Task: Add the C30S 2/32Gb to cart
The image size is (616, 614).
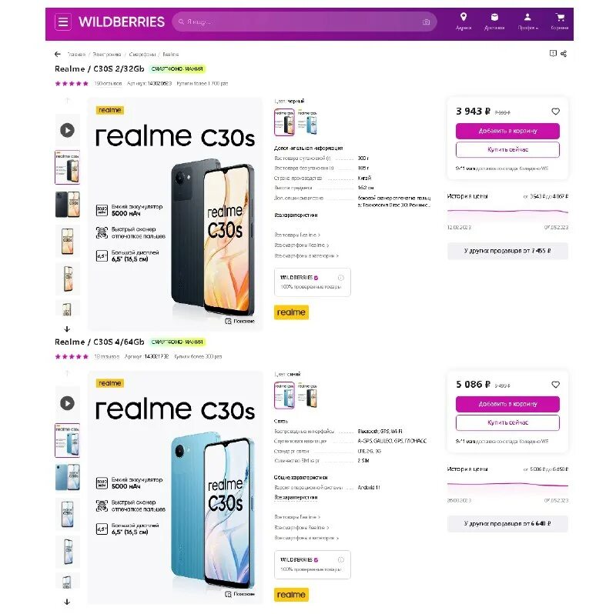Action: (507, 131)
